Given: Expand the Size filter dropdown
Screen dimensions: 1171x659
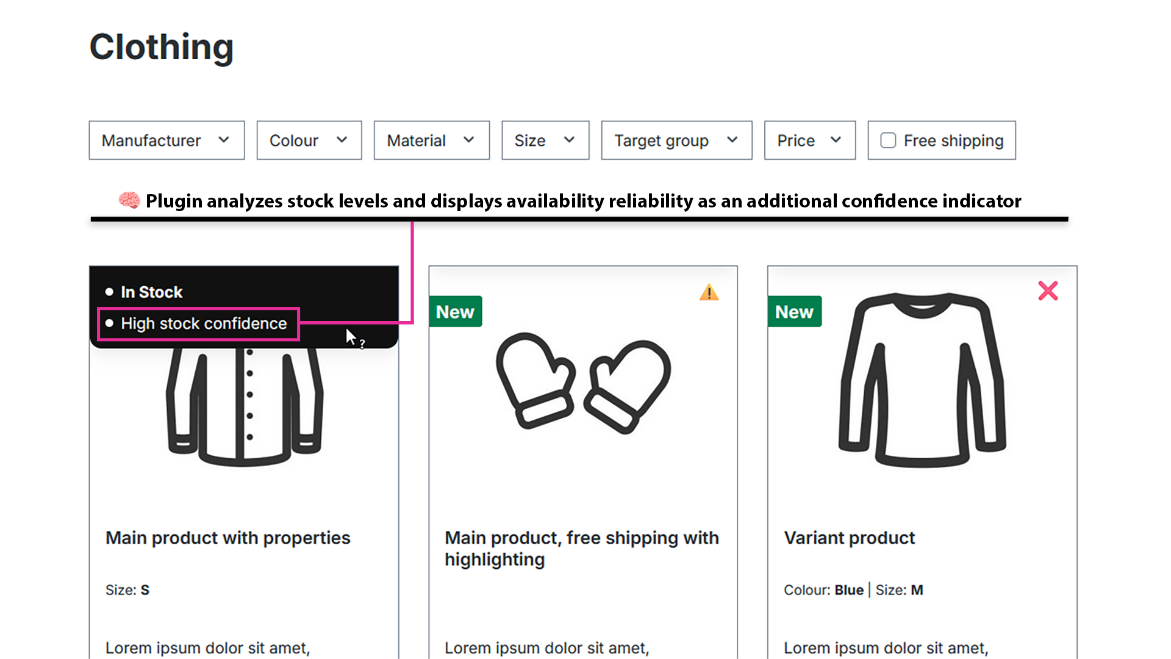Looking at the screenshot, I should 545,140.
